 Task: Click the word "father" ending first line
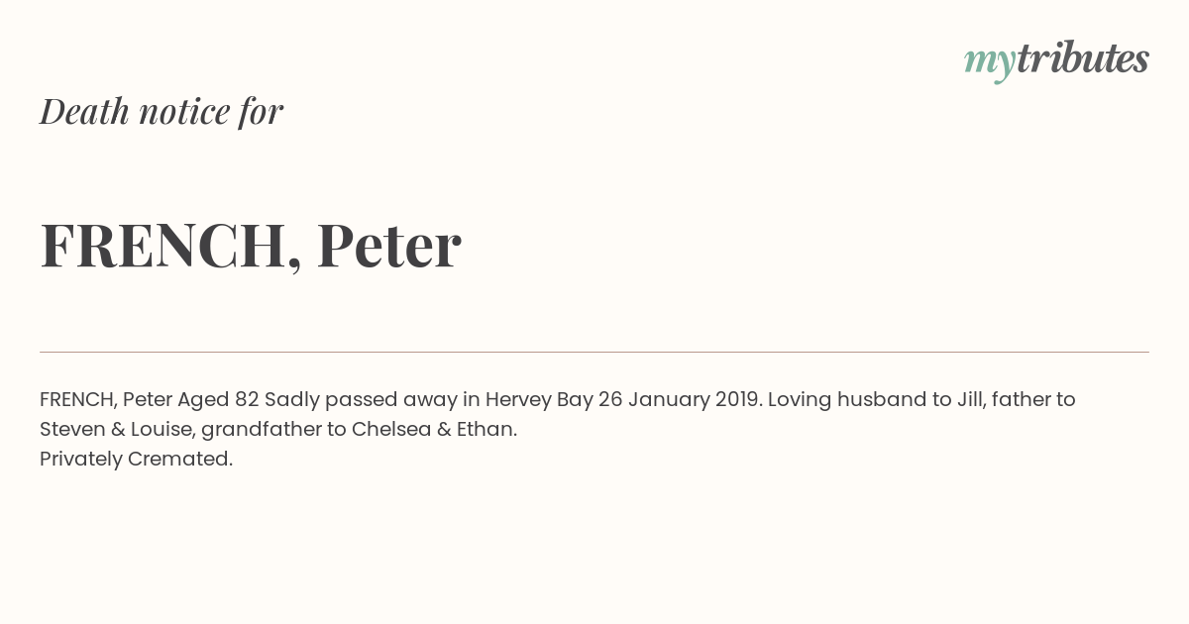(1020, 399)
